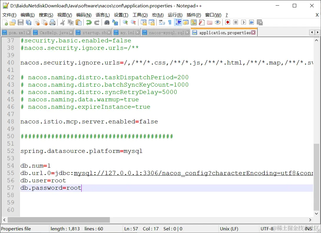The width and height of the screenshot is (321, 233).
Task: Open the 搜索(S) menu
Action: 46,15
